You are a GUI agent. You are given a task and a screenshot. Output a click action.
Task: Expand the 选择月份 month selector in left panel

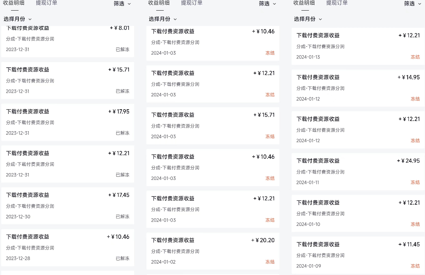tap(17, 18)
